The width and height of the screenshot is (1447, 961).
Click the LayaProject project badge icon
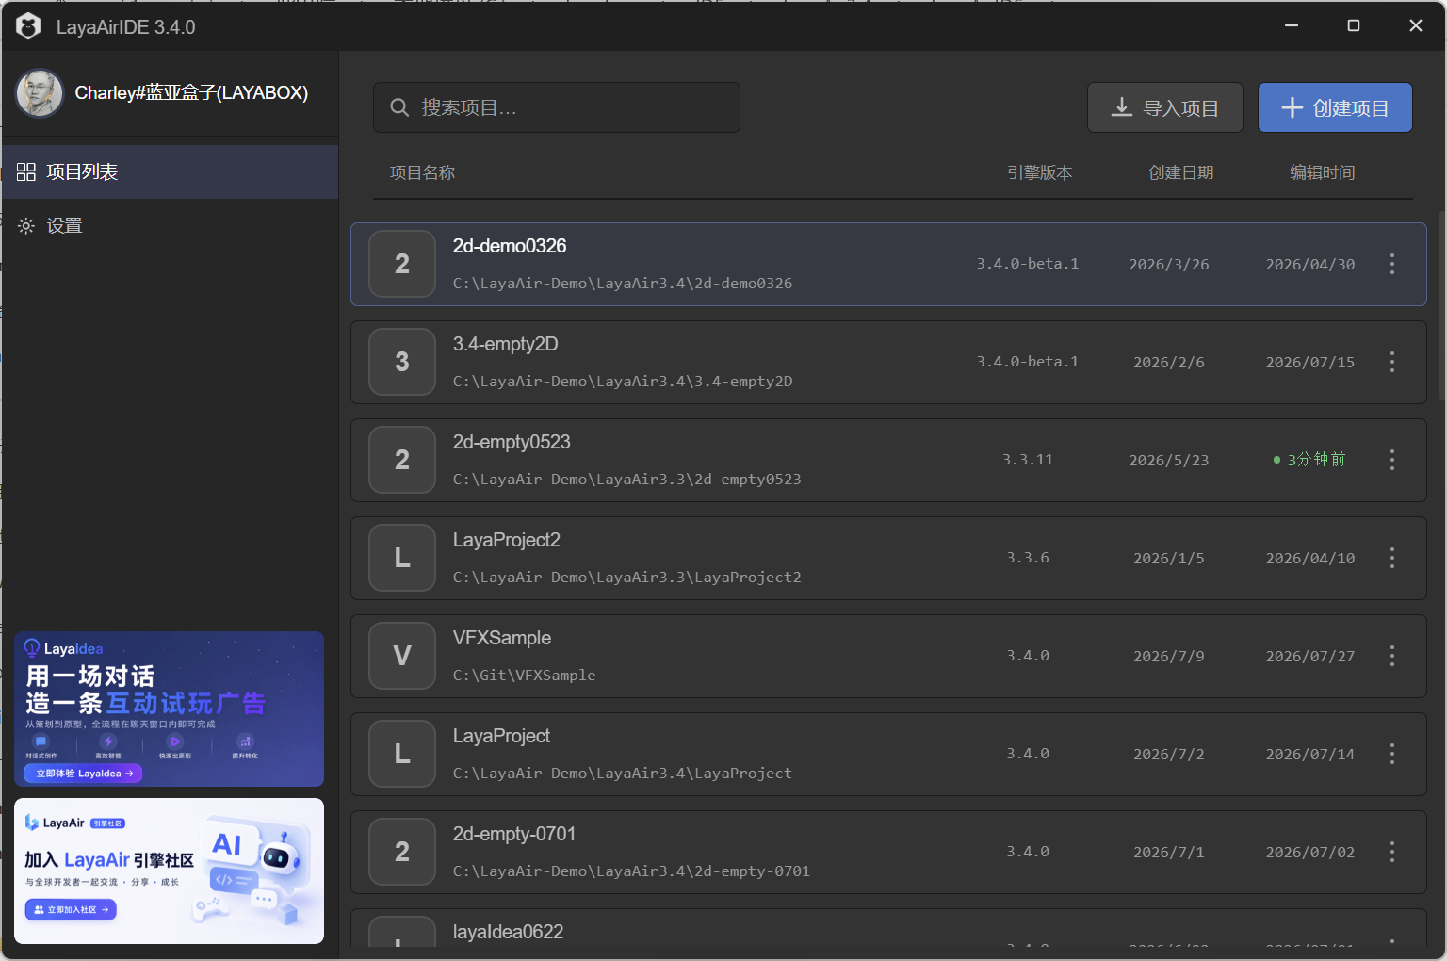click(x=402, y=754)
